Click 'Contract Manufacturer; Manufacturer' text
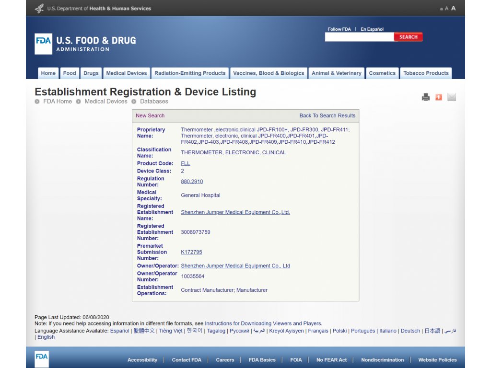491x368 pixels. click(x=224, y=290)
